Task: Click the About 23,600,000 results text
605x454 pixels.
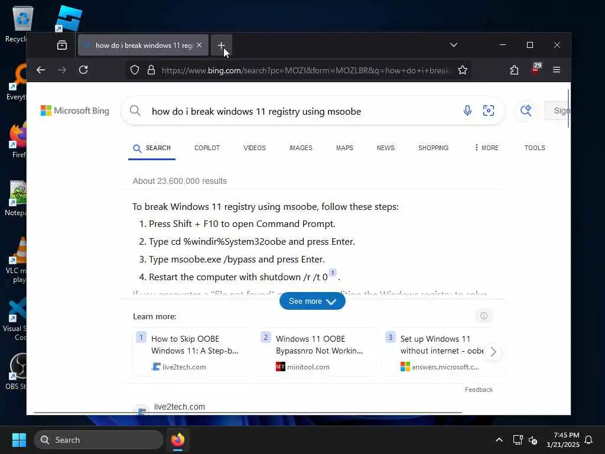Action: click(180, 181)
